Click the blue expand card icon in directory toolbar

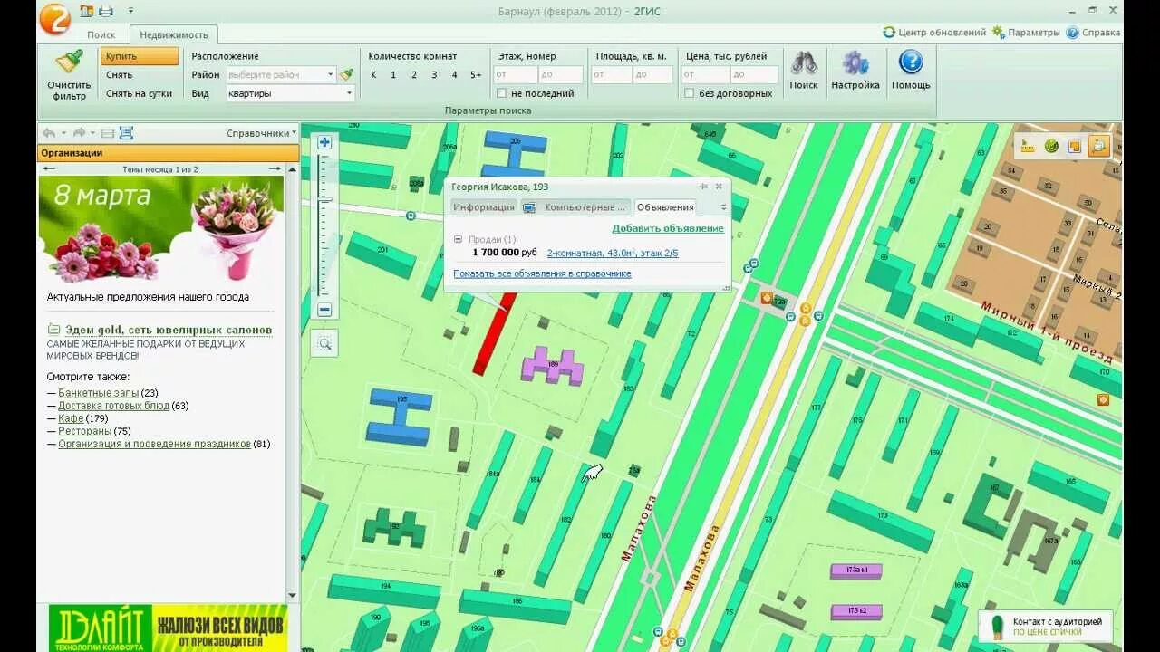point(126,133)
